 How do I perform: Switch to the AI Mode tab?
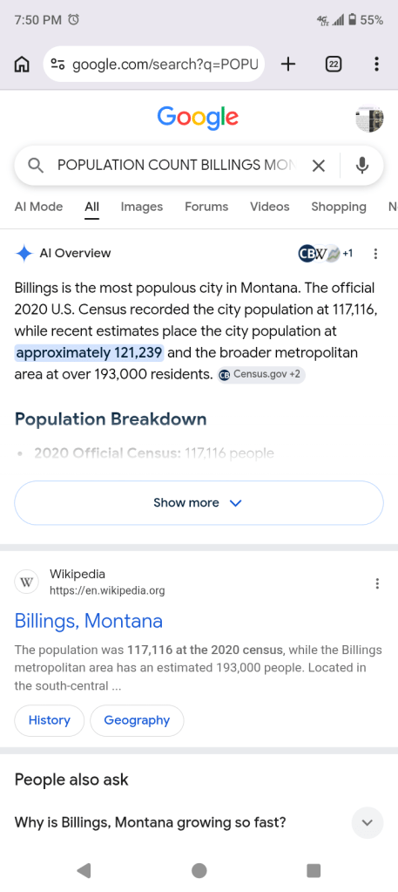click(x=38, y=207)
